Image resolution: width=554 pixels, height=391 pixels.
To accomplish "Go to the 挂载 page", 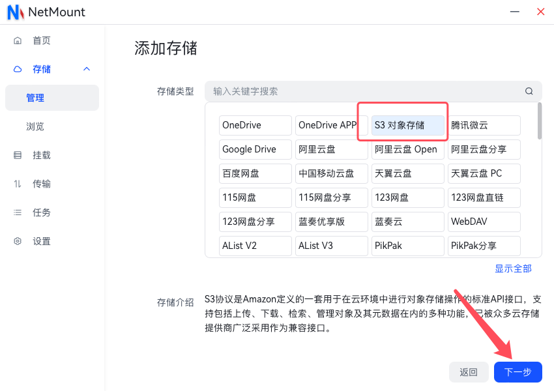I will click(52, 155).
